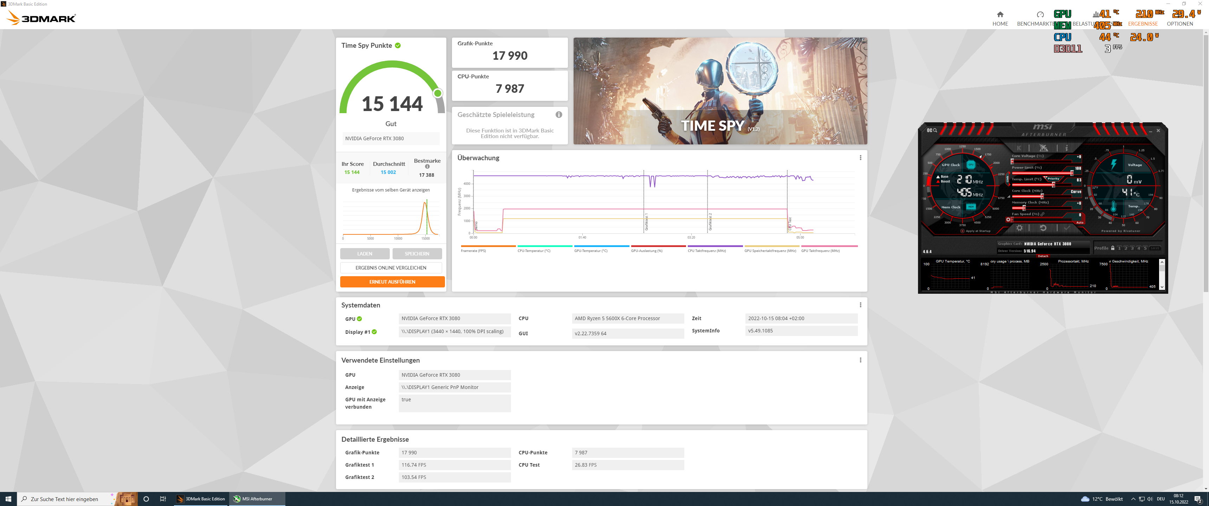Click ERGEBNIS ONLINE VERGLEICHEN button
This screenshot has height=506, width=1209.
pos(390,267)
